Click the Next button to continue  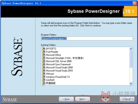point(83,99)
